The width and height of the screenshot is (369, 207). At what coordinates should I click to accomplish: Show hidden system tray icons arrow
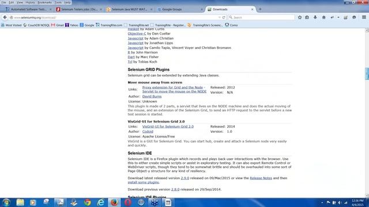[322, 202]
